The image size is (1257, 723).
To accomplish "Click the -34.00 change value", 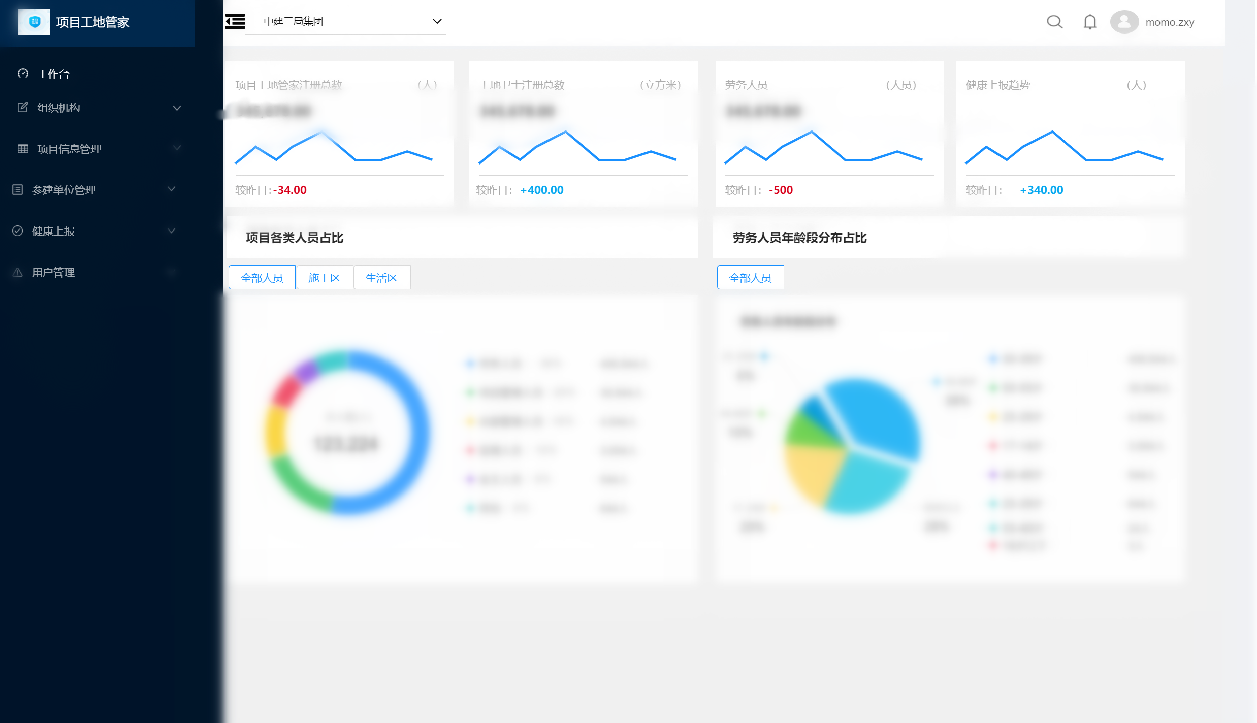I will (x=290, y=190).
